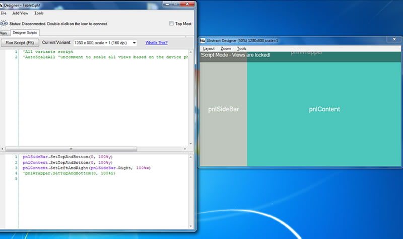Enable the Top Most checkbox
This screenshot has width=403, height=239.
point(172,24)
